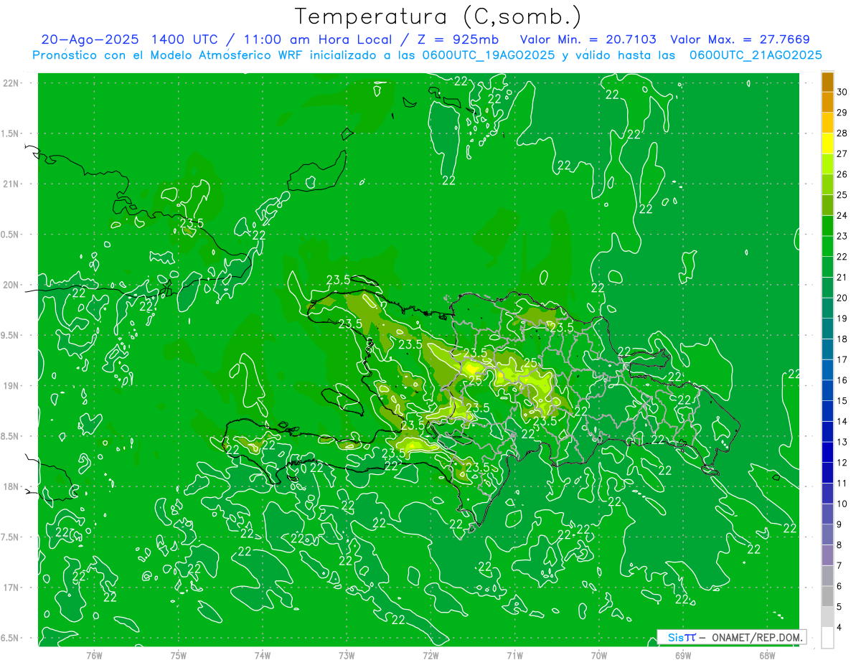Select the 'Valor Min. = 20.7103' text
Image resolution: width=861 pixels, height=665 pixels.
pyautogui.click(x=588, y=39)
